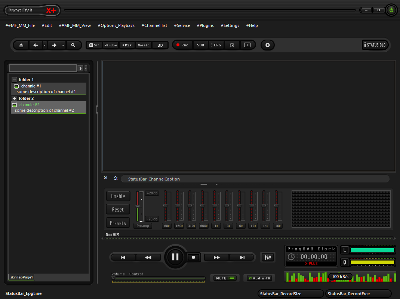Click the teletext T icon
The height and width of the screenshot is (299, 400).
point(247,45)
